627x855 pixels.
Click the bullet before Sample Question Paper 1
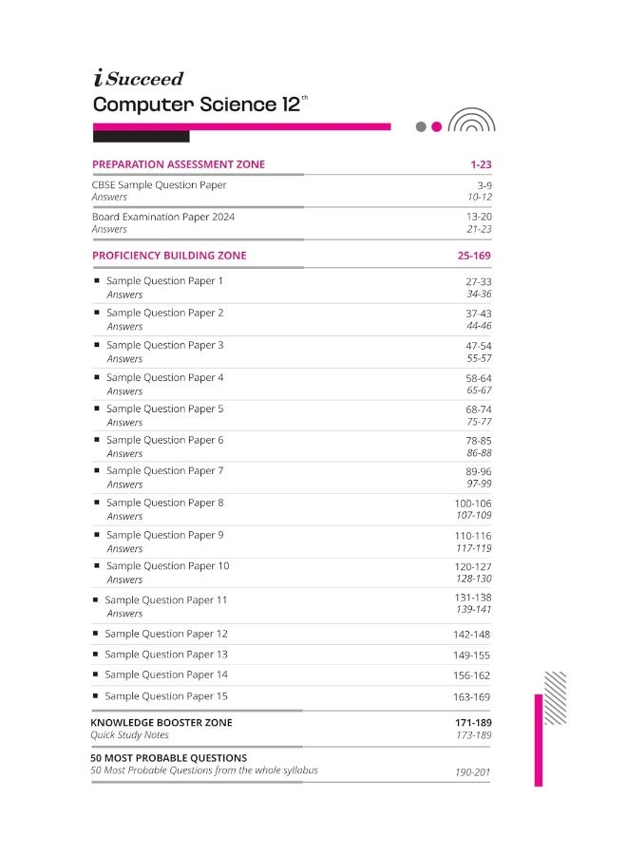(97, 281)
